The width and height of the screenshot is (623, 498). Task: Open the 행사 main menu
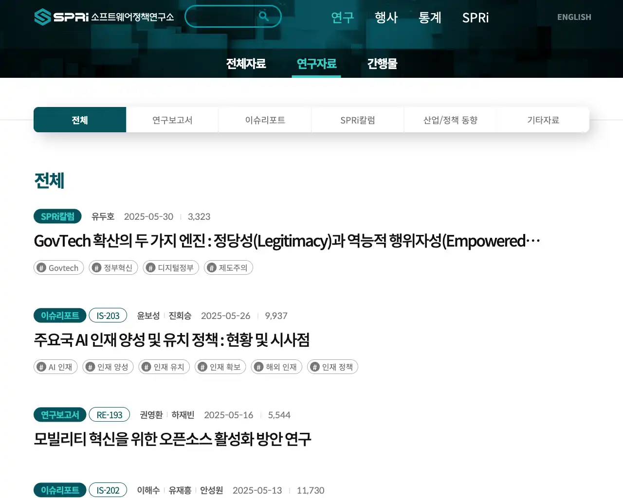click(x=386, y=18)
